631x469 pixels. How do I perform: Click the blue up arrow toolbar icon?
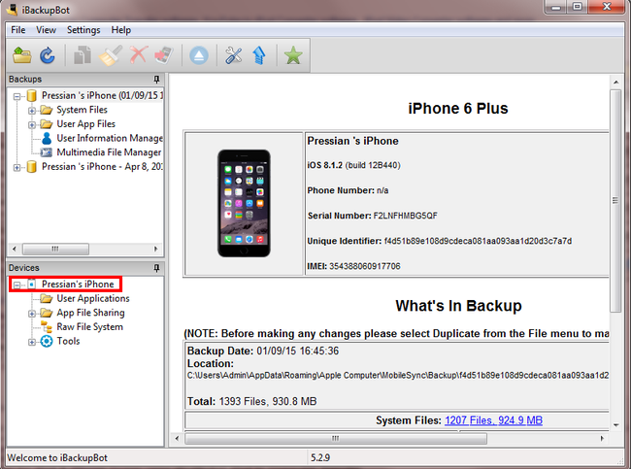pos(259,55)
